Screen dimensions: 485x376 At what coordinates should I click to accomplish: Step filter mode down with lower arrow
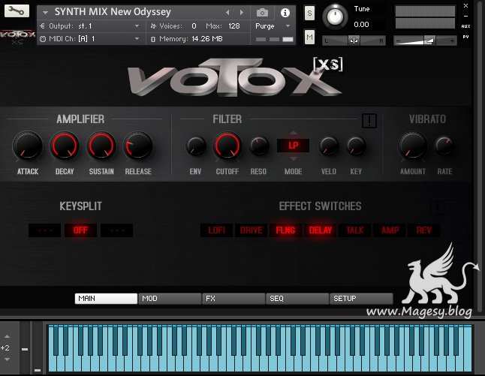(294, 158)
